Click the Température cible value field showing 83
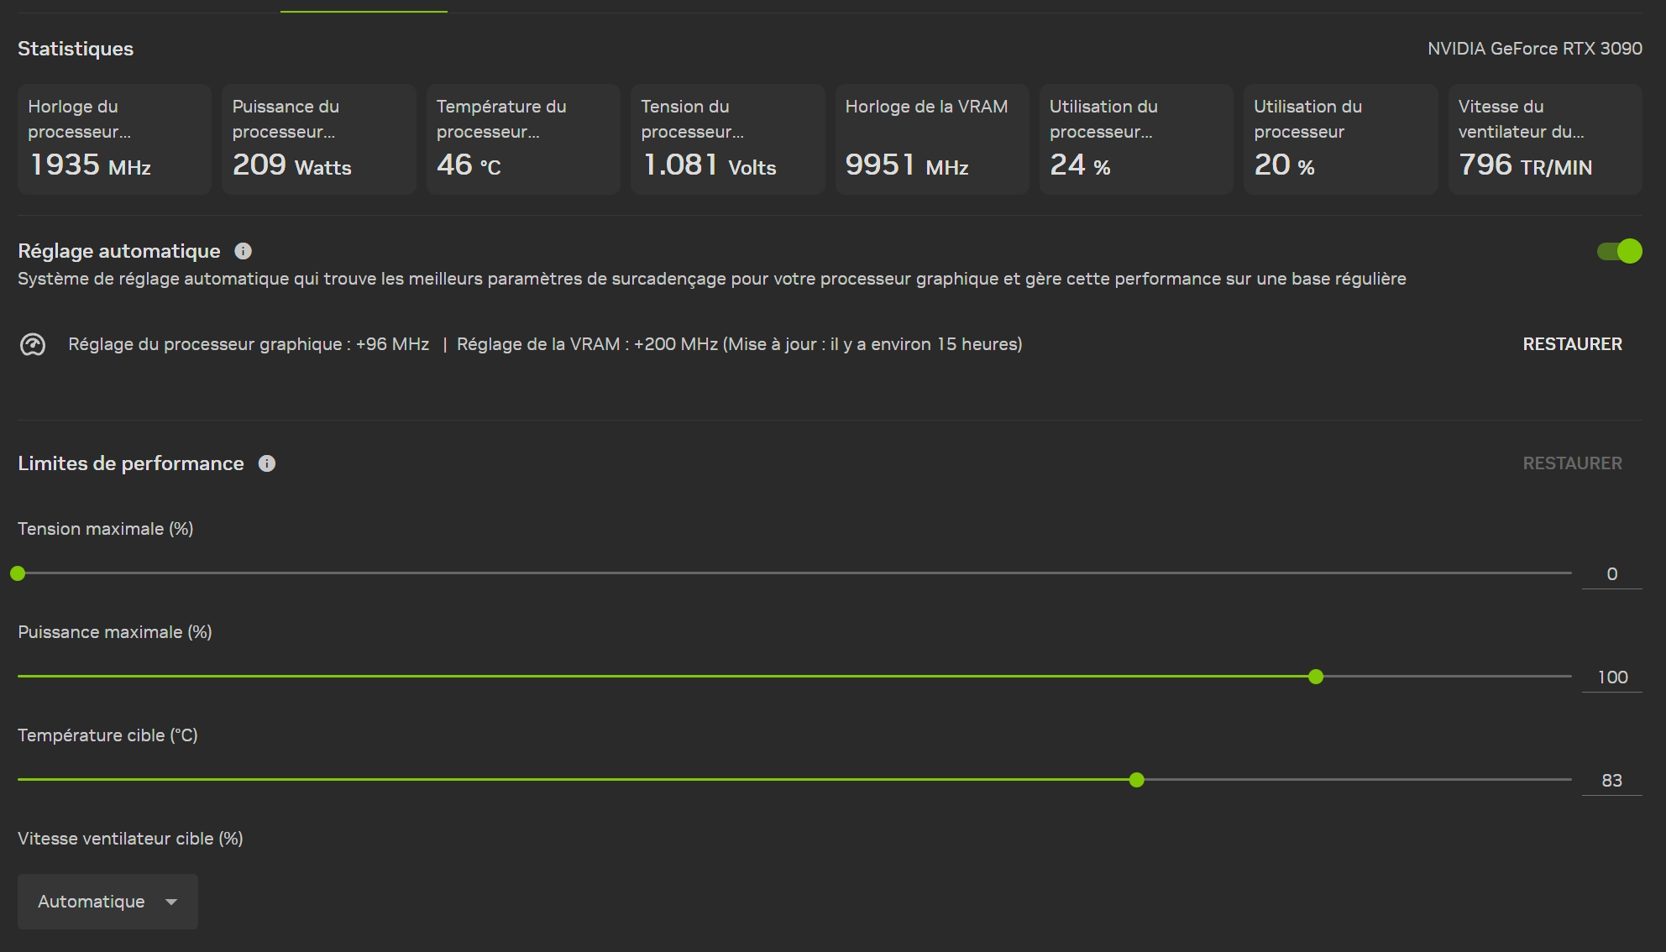 (1611, 781)
